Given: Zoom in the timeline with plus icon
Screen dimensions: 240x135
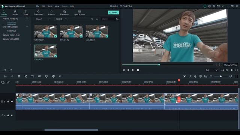Looking at the screenshot, I should [231, 76].
